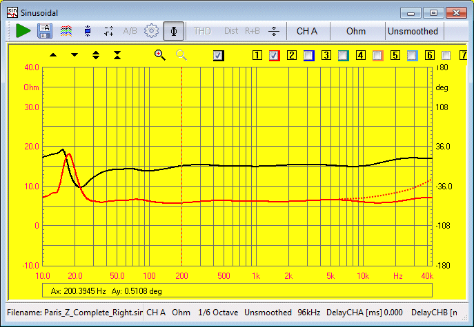Click the blue loop/autoscale toolbar icon

[x=88, y=31]
